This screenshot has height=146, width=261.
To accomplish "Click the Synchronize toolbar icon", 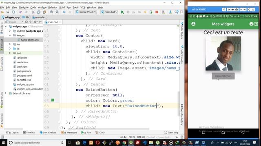I will 13,12.
